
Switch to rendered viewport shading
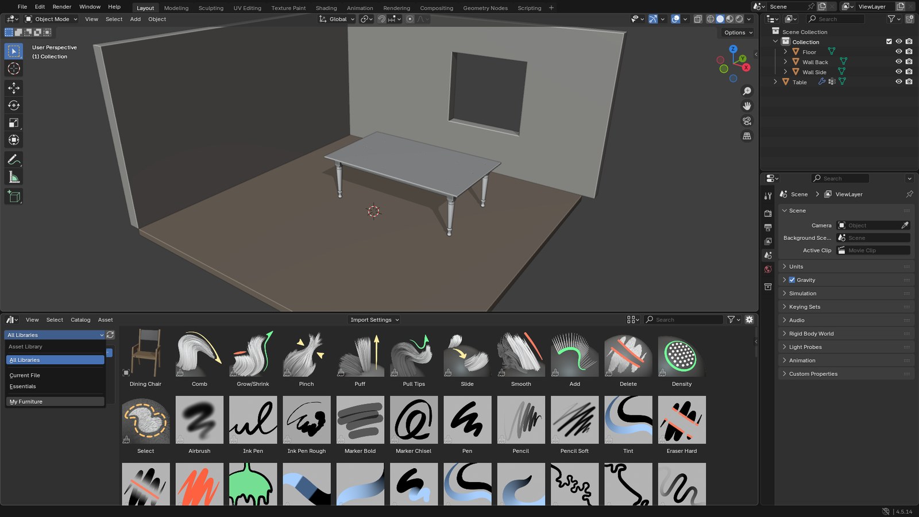(739, 19)
